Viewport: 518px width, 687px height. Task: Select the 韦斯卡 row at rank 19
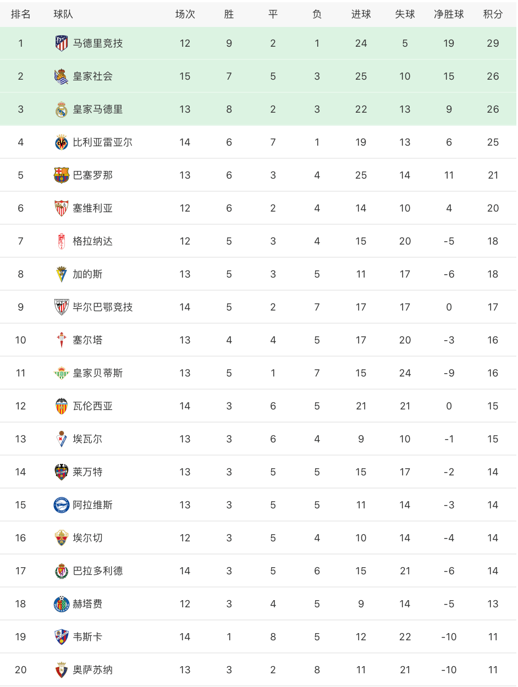tap(259, 636)
